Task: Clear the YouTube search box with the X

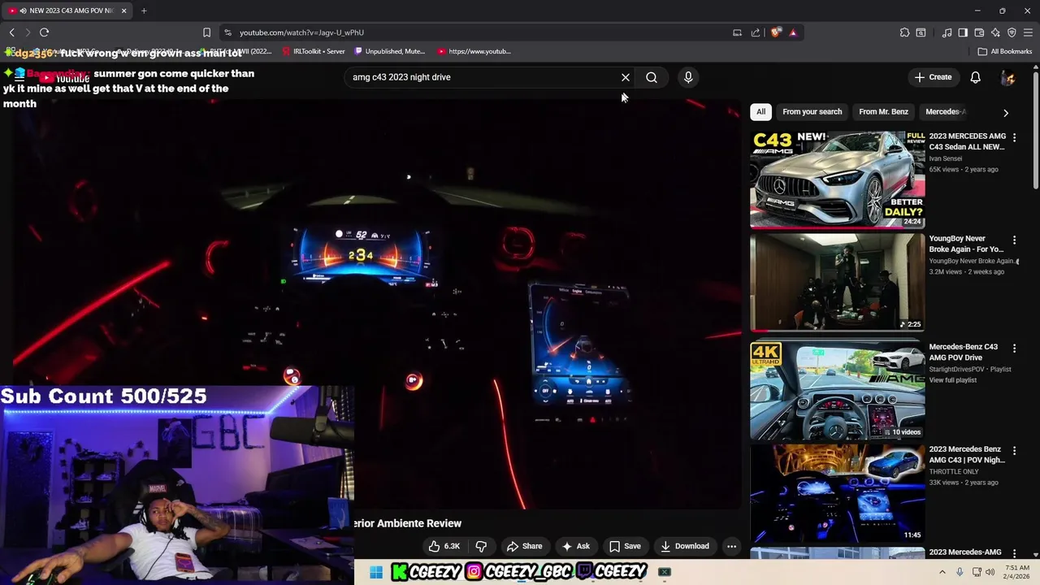Action: 626,77
